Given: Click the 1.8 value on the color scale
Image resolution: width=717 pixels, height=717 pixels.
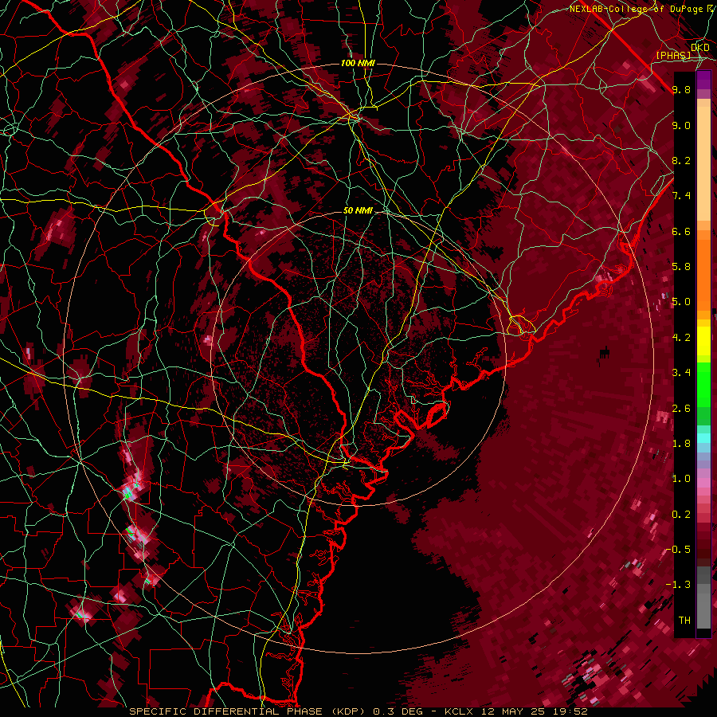Looking at the screenshot, I should coord(681,444).
